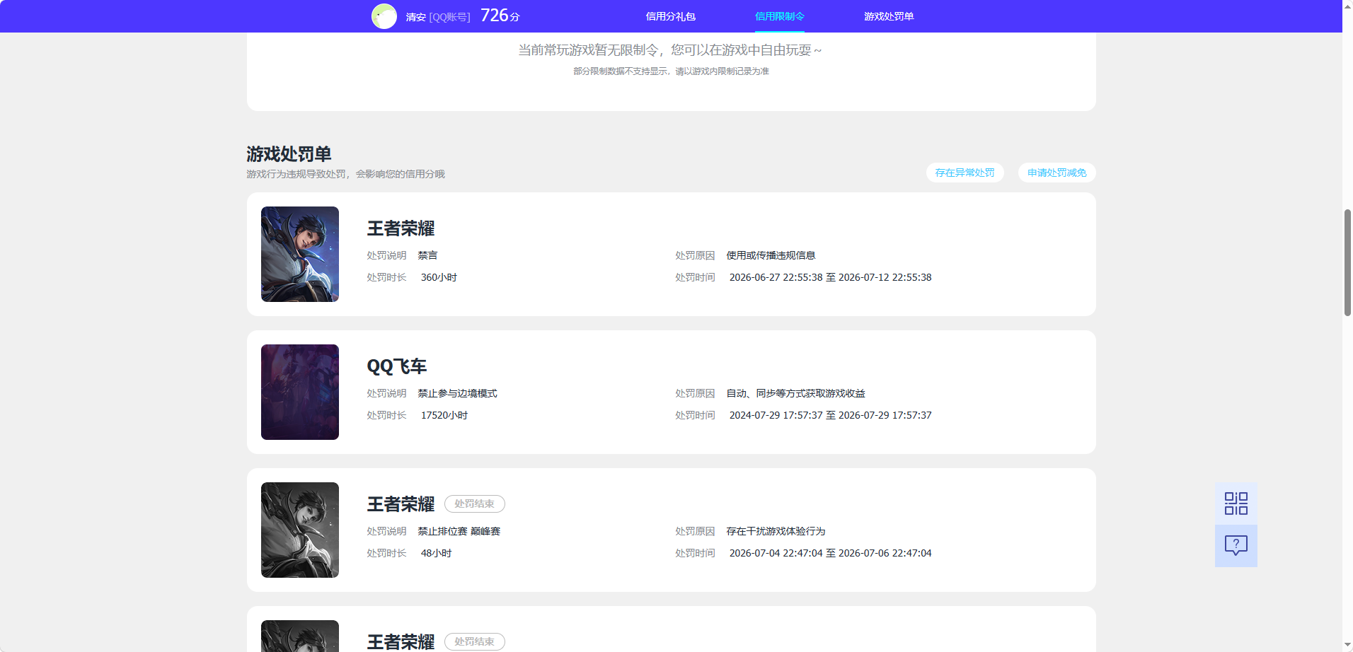Click the 48小时 duration value
The height and width of the screenshot is (652, 1353).
[436, 553]
